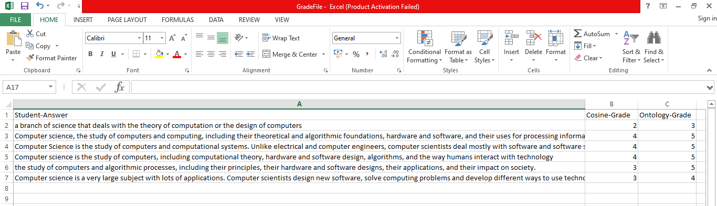This screenshot has width=717, height=206.
Task: Center text horizontally in cell
Action: tap(210, 54)
